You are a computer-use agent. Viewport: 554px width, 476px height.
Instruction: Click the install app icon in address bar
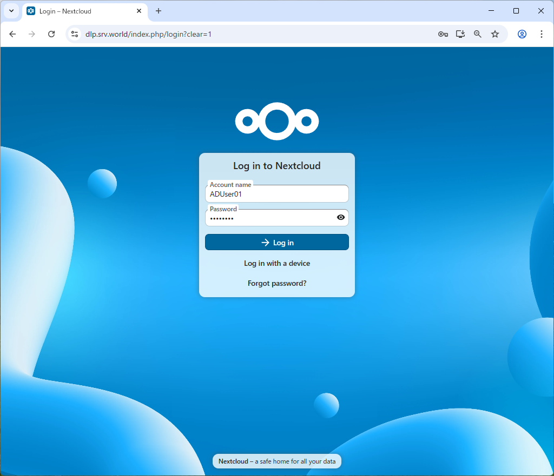(460, 34)
